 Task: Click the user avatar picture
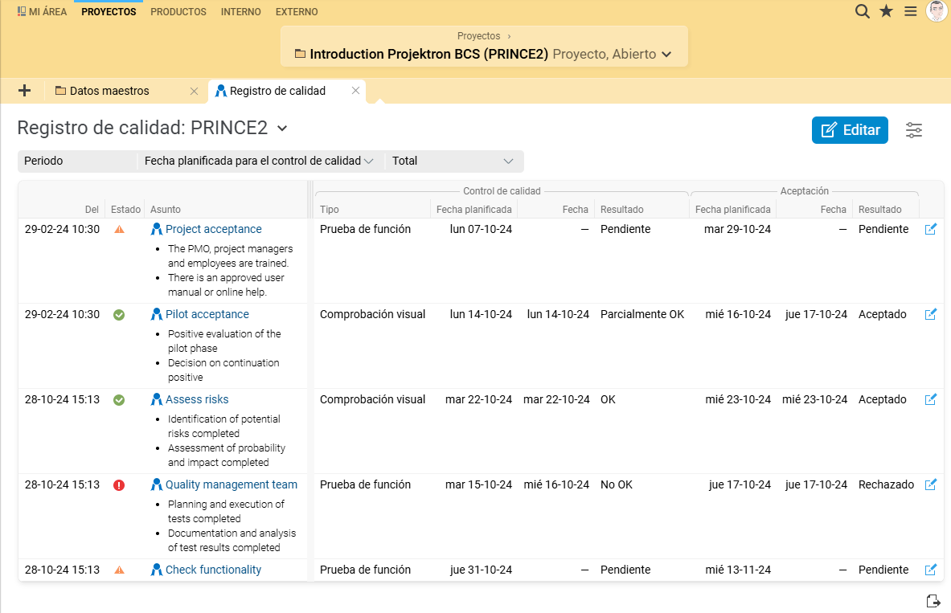click(x=937, y=11)
